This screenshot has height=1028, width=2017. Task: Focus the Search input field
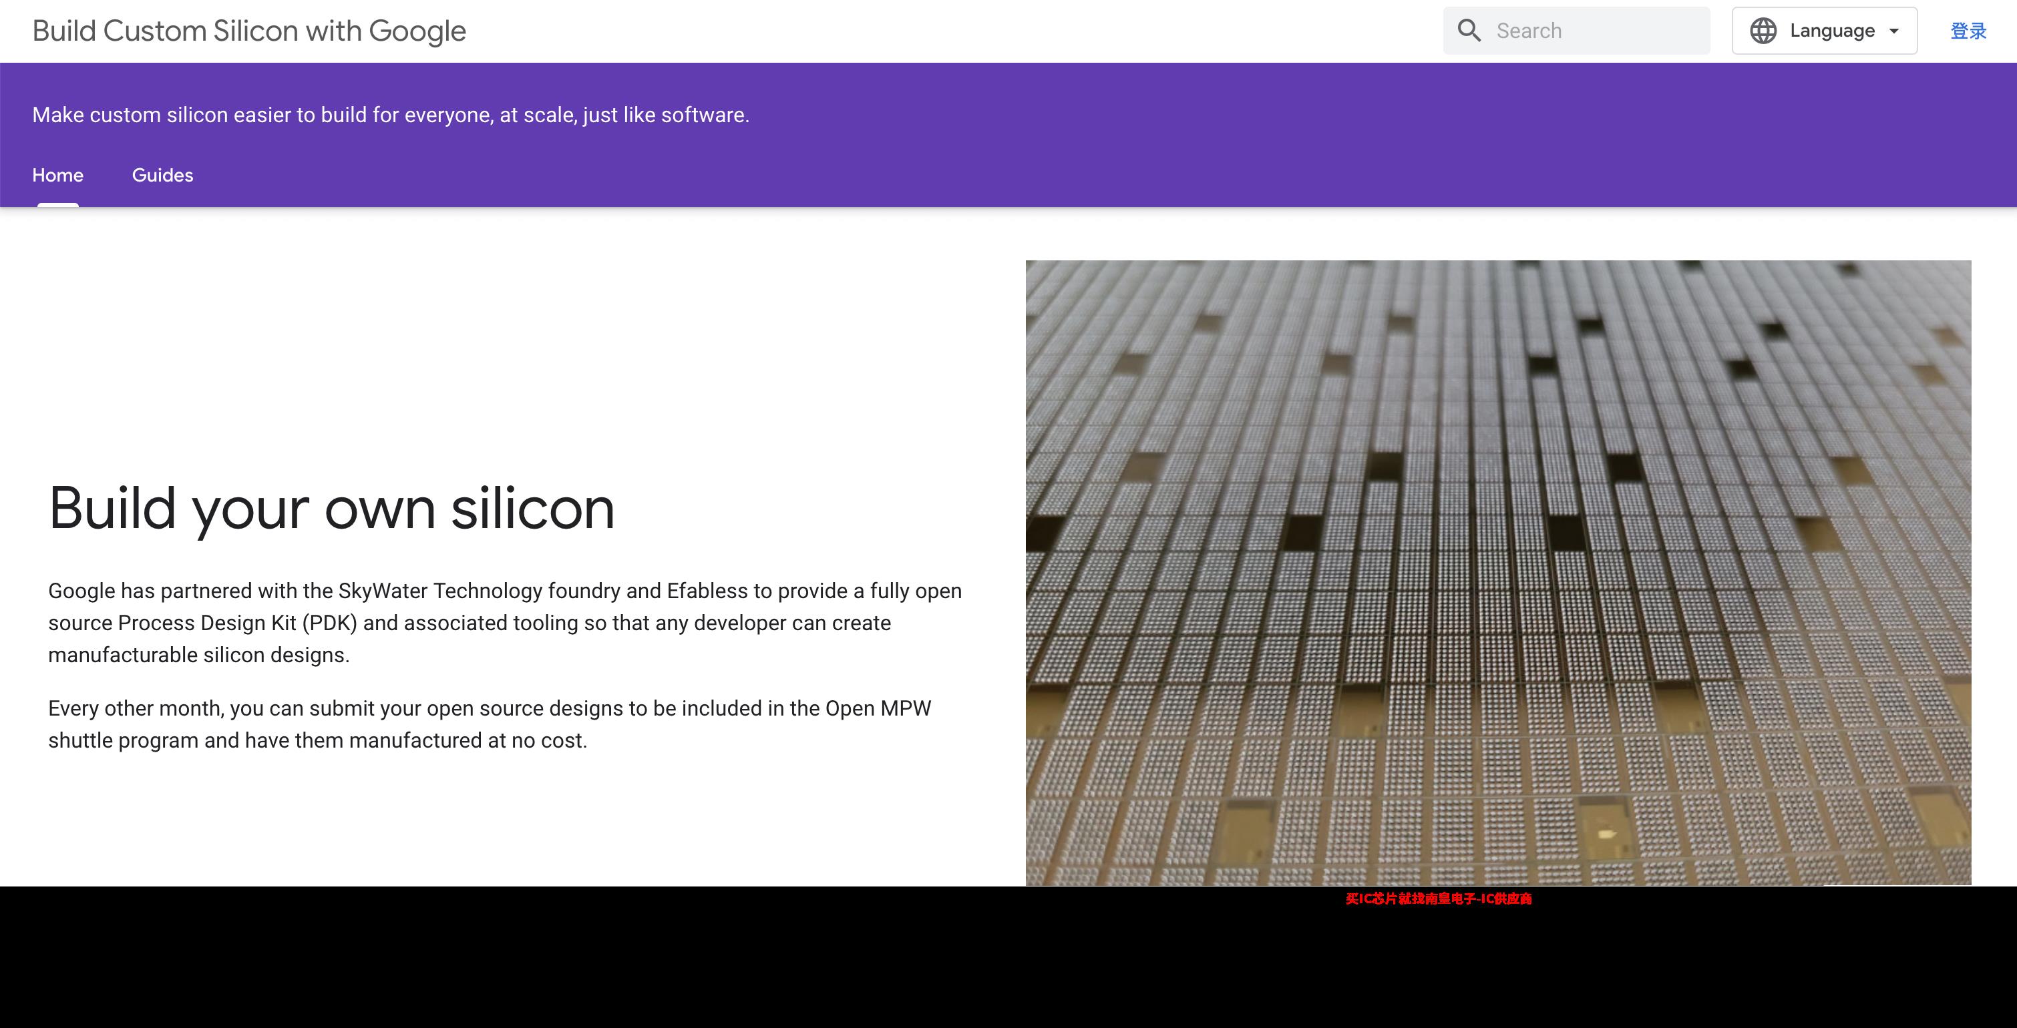[1577, 31]
